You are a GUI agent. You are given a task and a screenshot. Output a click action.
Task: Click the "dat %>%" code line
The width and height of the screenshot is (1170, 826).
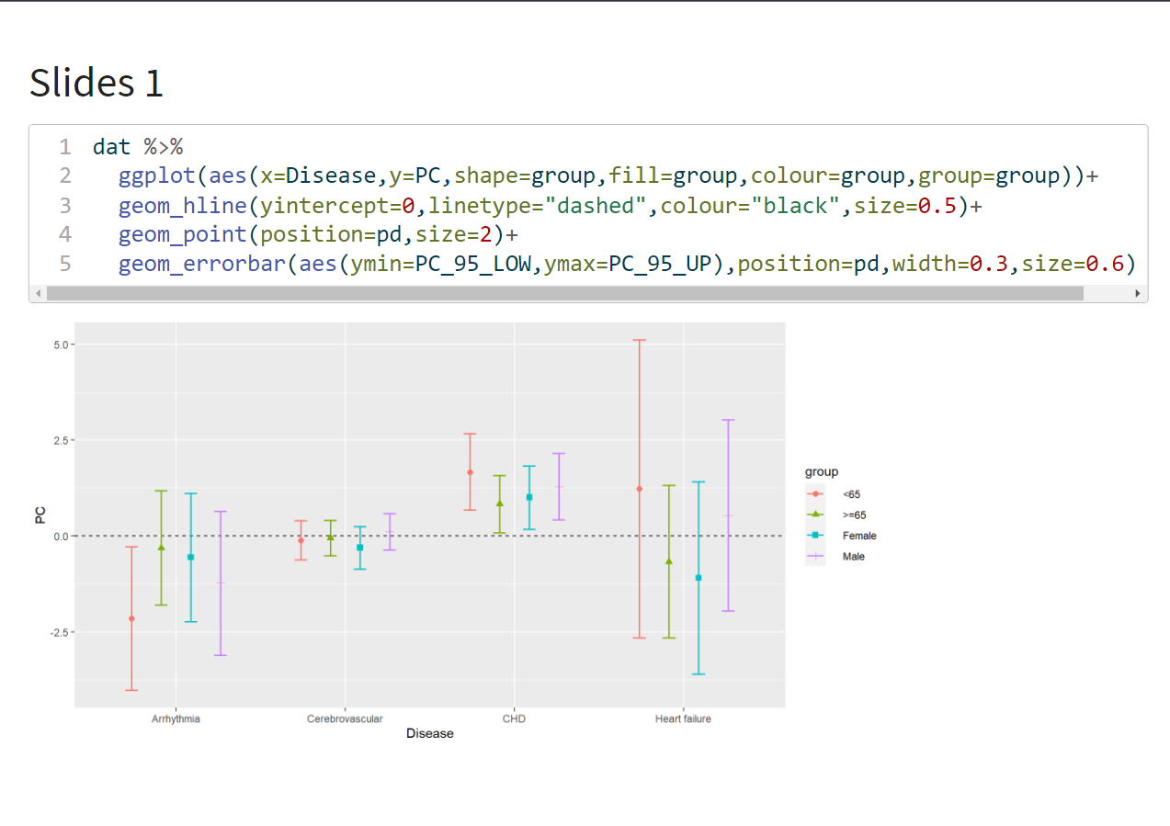click(x=138, y=146)
